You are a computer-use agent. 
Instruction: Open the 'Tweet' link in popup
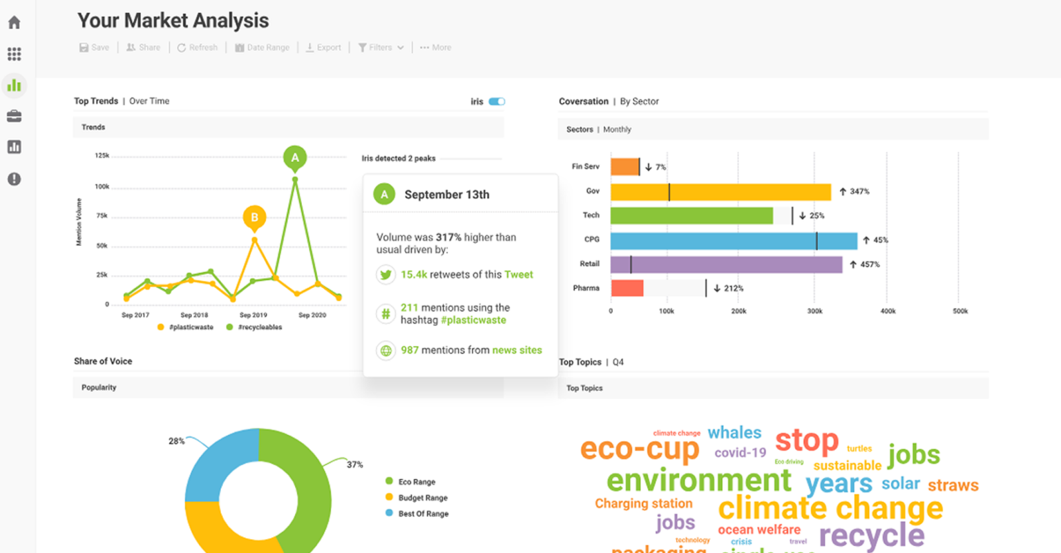[518, 275]
